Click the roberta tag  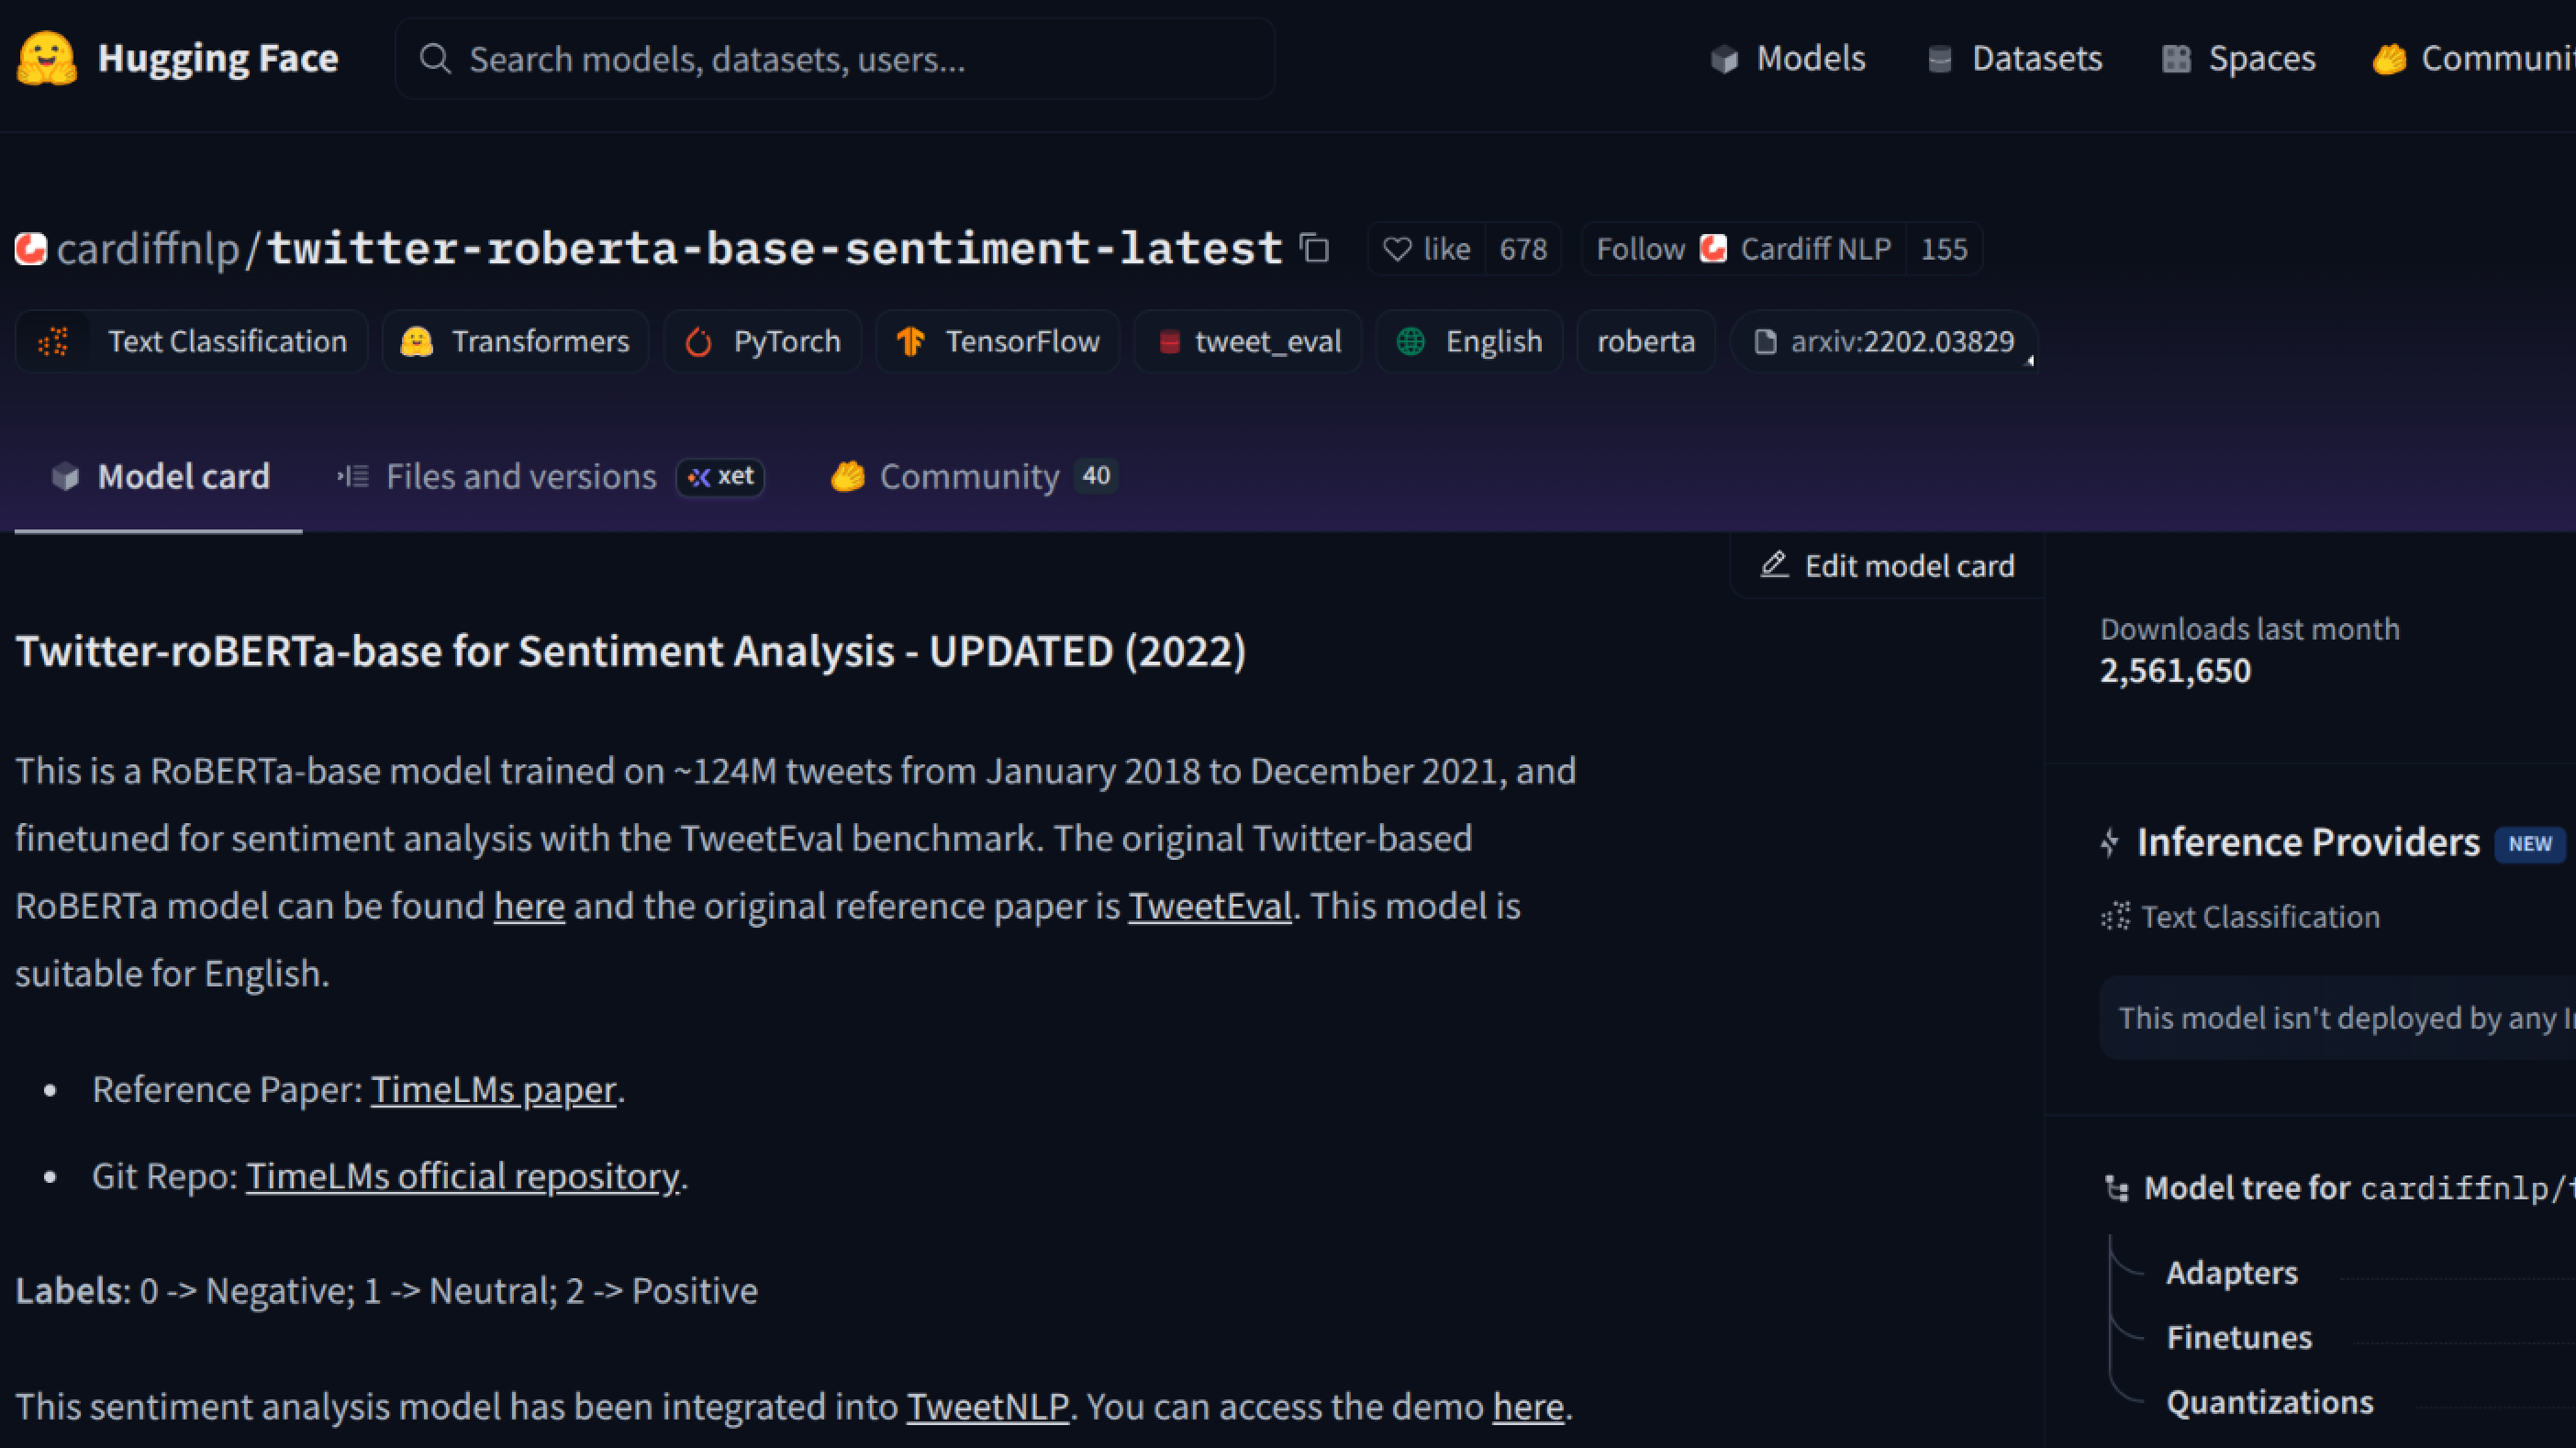(1647, 342)
